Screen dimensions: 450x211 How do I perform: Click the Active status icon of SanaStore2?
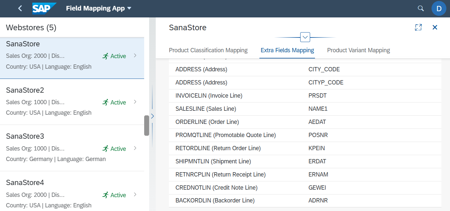pos(106,103)
